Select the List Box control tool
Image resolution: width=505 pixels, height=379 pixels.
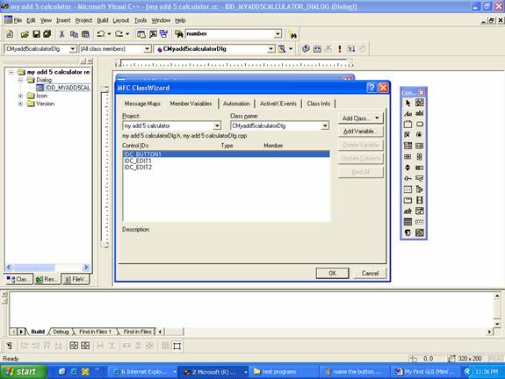click(419, 146)
